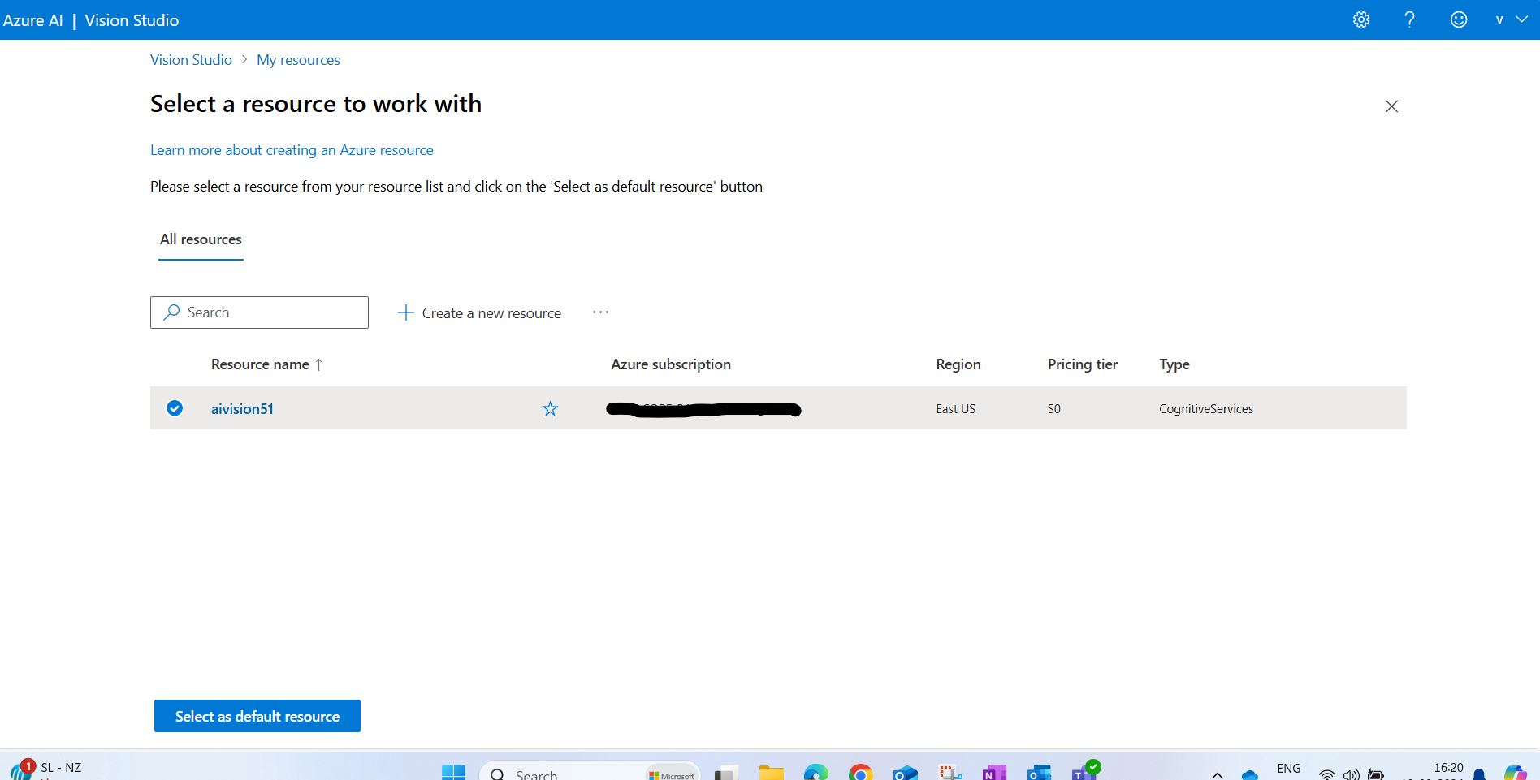
Task: Click the Azure AI header title
Action: click(x=32, y=20)
